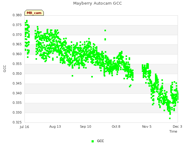This screenshot has width=196, height=147.
Task: Click the Oct 8 x-axis label
Action: click(x=116, y=126)
